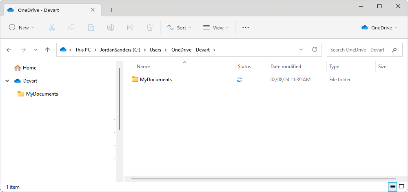This screenshot has width=408, height=192.
Task: Click the search magnifier icon
Action: point(394,50)
